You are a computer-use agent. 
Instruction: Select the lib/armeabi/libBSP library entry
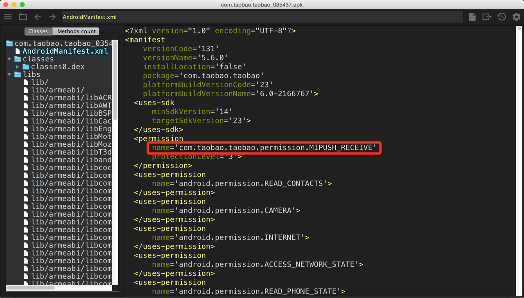[x=68, y=113]
